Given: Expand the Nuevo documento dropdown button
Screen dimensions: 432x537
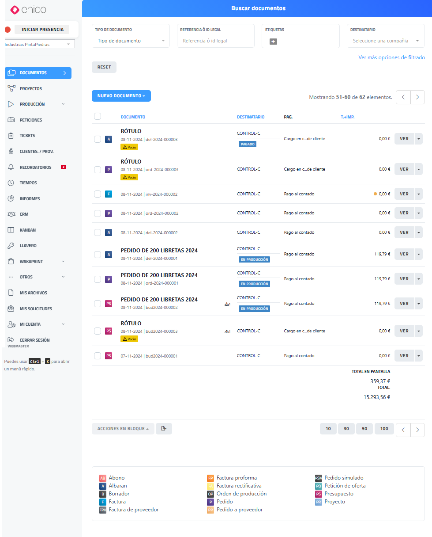Looking at the screenshot, I should pyautogui.click(x=121, y=96).
